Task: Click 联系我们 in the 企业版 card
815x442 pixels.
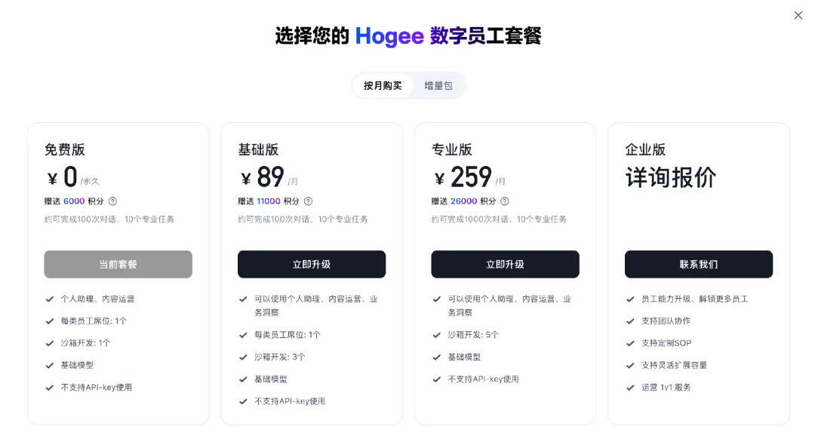Action: pos(698,265)
